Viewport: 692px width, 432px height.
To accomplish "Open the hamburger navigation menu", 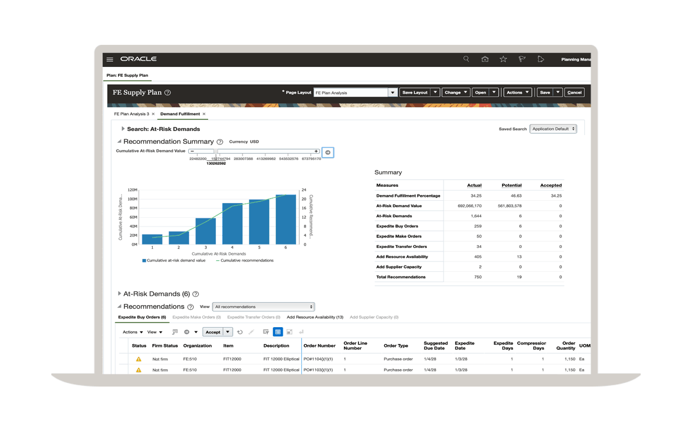I will [x=110, y=59].
